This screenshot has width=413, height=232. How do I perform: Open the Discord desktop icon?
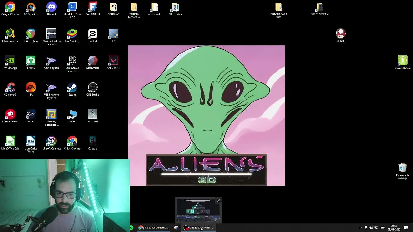pyautogui.click(x=51, y=9)
